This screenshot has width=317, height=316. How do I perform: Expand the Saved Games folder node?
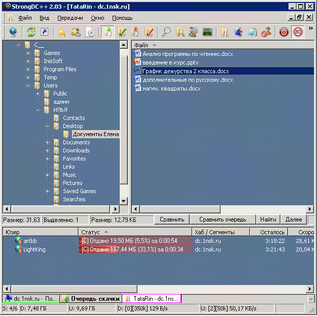[48, 191]
